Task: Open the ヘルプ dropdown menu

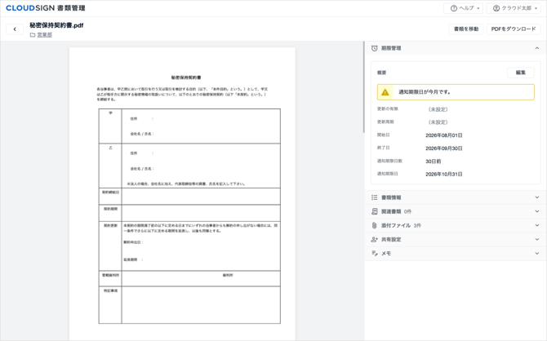Action: (465, 8)
